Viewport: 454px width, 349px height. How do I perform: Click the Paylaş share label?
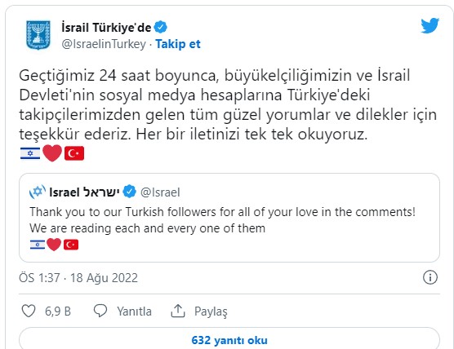point(211,311)
